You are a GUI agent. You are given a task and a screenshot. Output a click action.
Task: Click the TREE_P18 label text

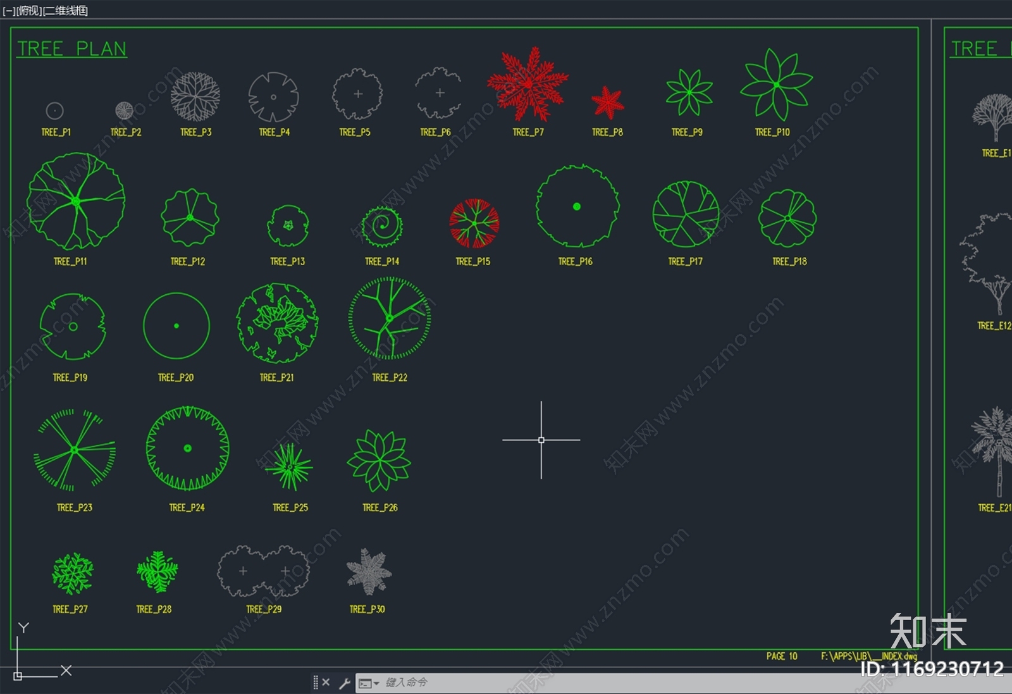(x=789, y=261)
